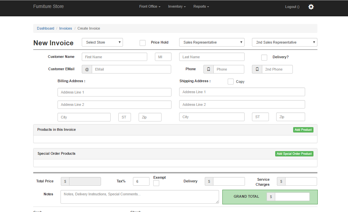Go to Dashboard via breadcrumb link
348x212 pixels.
pos(46,28)
